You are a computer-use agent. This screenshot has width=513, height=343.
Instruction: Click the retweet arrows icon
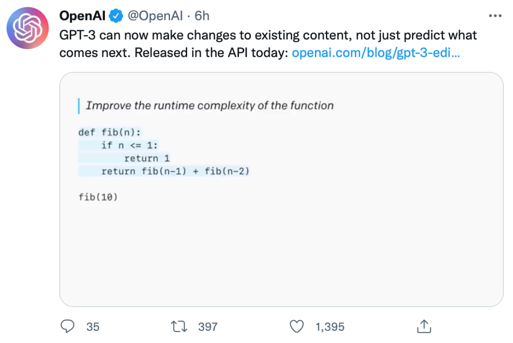tap(180, 326)
